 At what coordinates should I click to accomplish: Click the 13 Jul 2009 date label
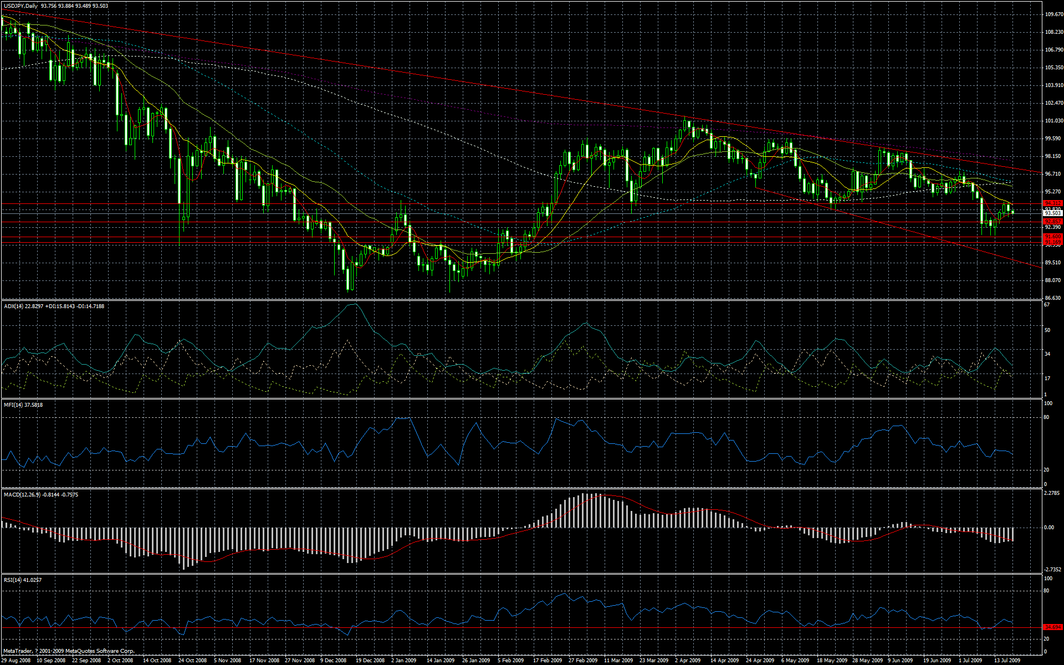click(1007, 661)
